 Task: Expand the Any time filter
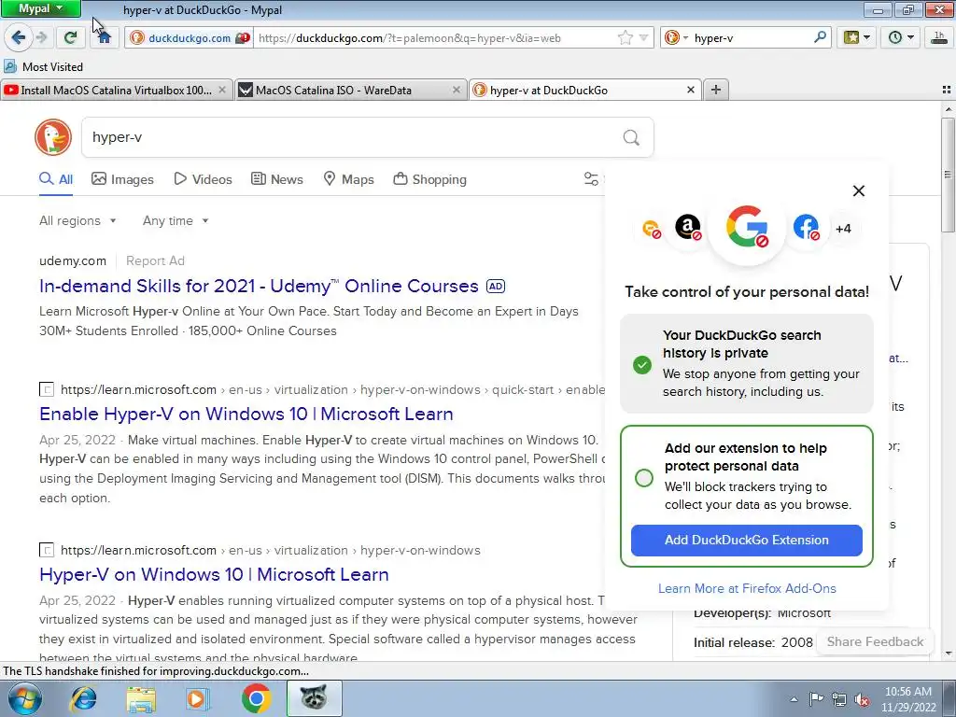(176, 220)
